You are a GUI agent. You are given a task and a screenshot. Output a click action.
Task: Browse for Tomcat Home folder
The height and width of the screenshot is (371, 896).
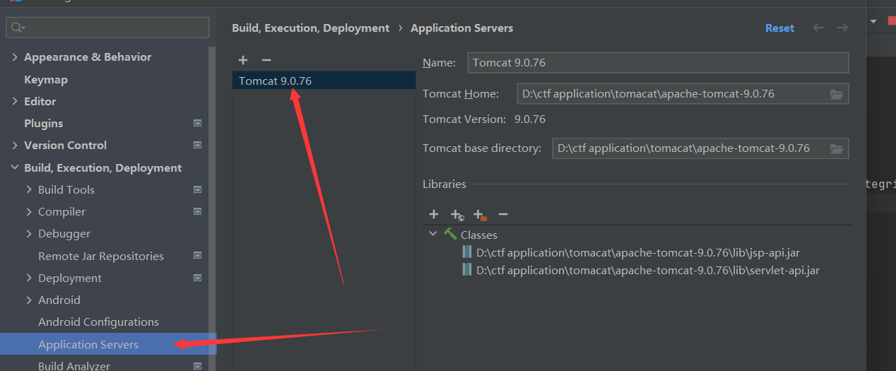837,94
